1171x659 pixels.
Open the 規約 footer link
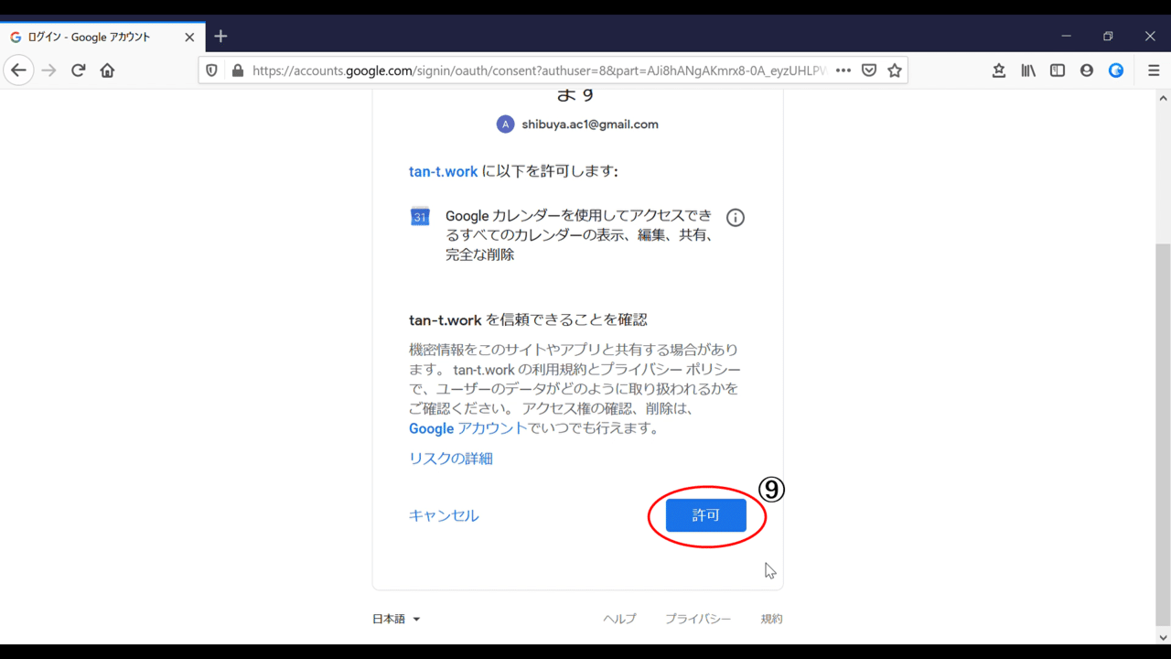click(771, 619)
